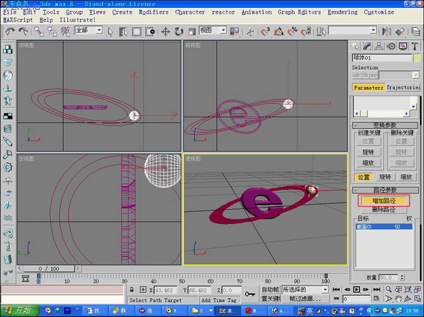Click the Use Pivot Point Center icon
The height and width of the screenshot is (317, 424).
234,31
